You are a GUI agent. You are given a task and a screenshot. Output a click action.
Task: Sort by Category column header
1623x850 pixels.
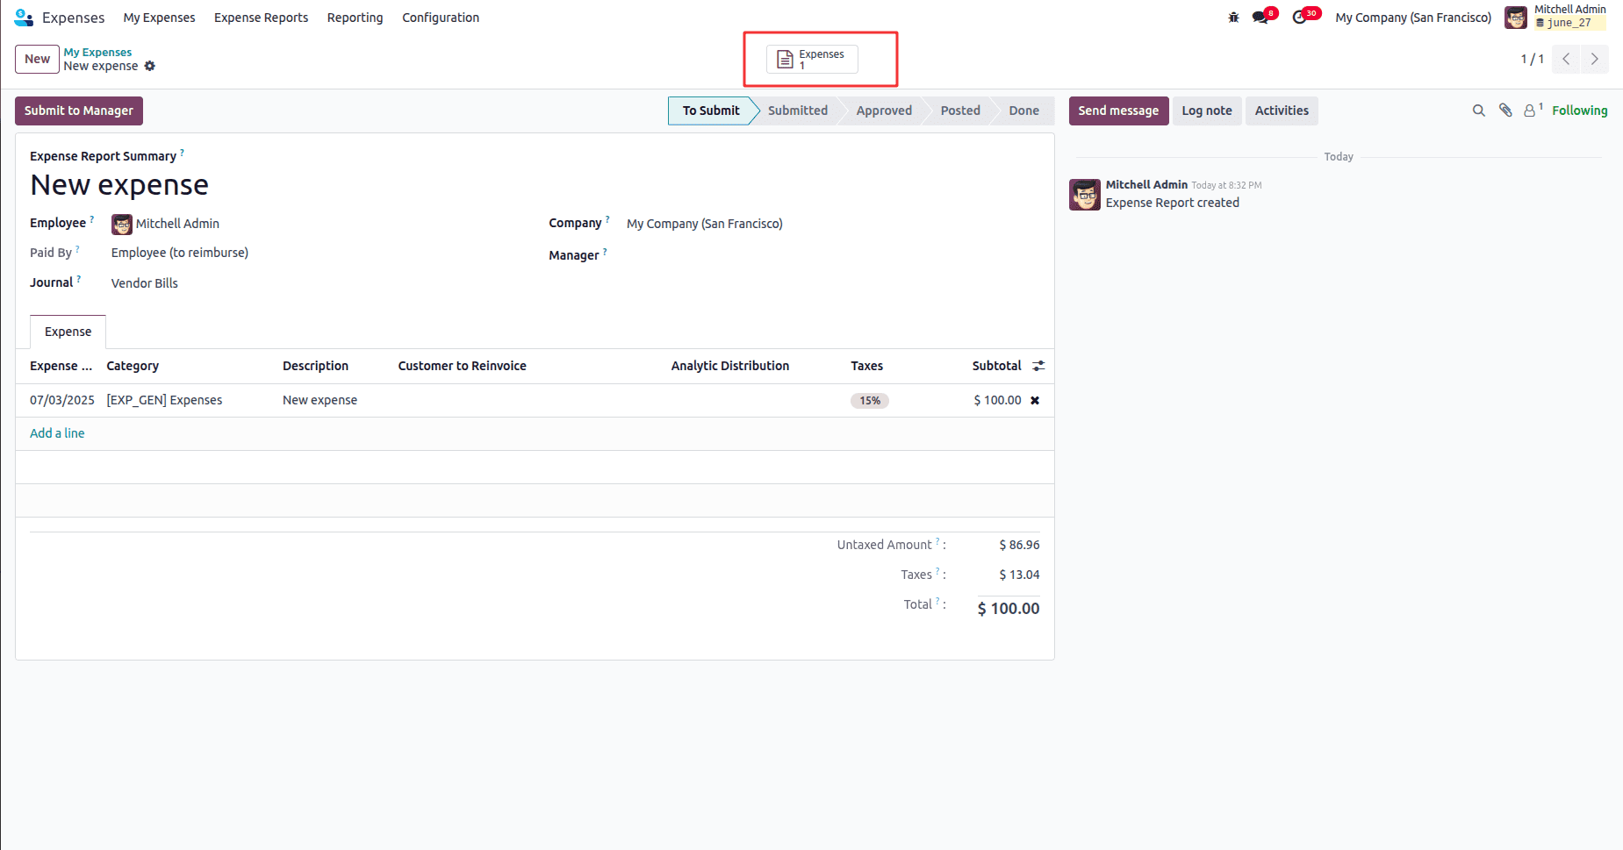pos(133,366)
